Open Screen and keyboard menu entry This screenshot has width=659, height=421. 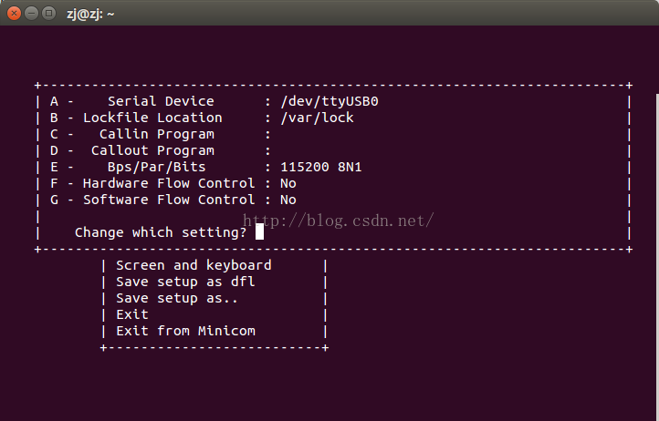coord(194,265)
